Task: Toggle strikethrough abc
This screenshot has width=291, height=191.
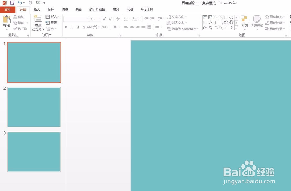Action: coord(89,27)
